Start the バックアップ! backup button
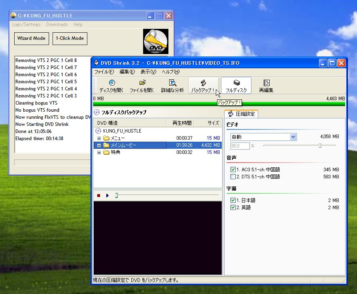Viewport: 357px width, 294px height. (203, 86)
